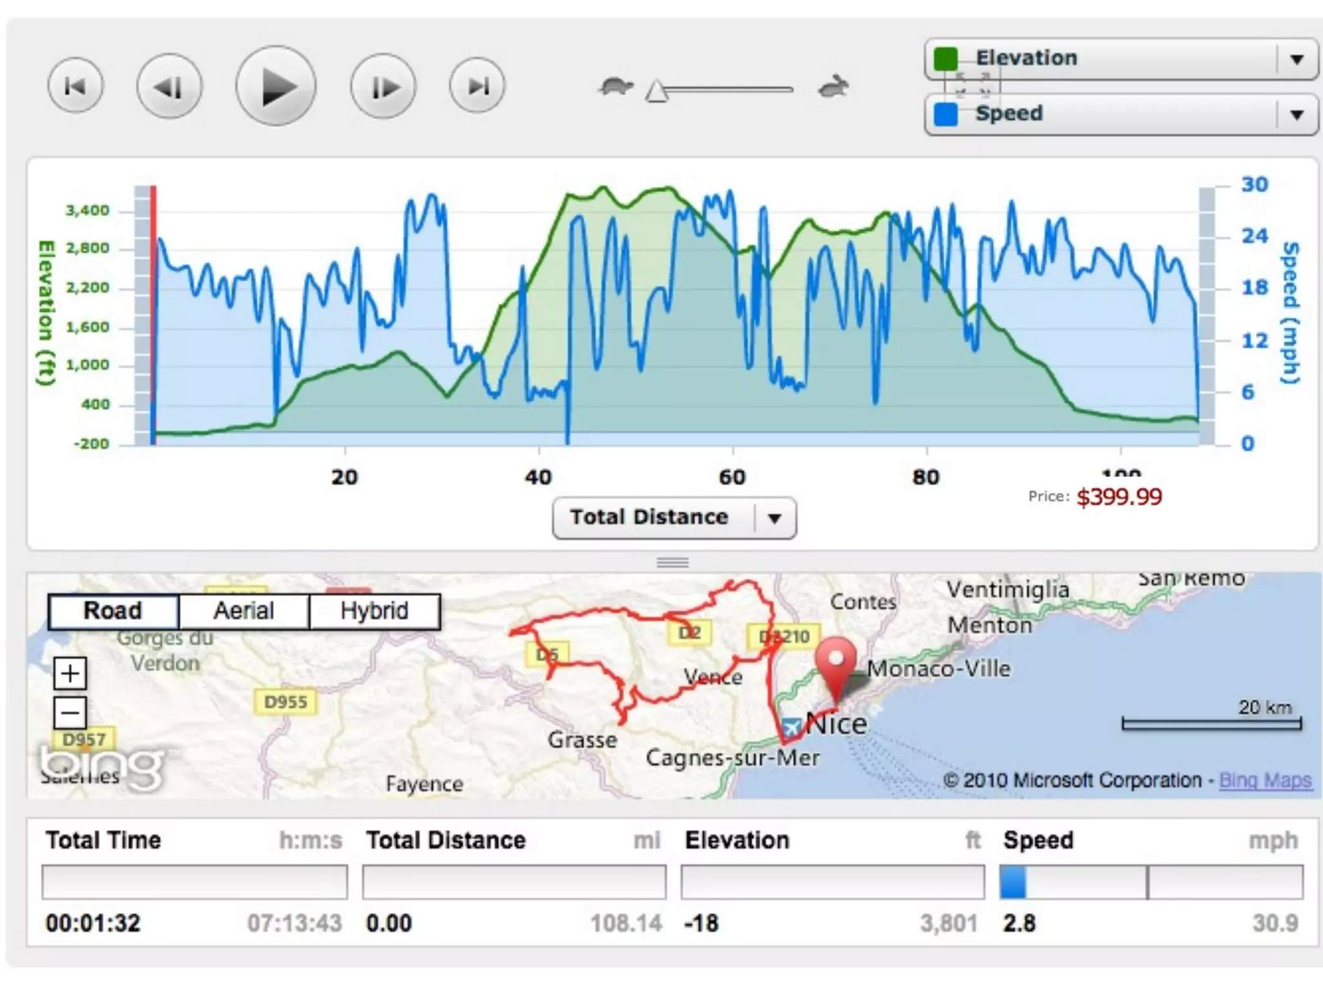The image size is (1323, 992).
Task: Step one frame forward
Action: point(384,87)
